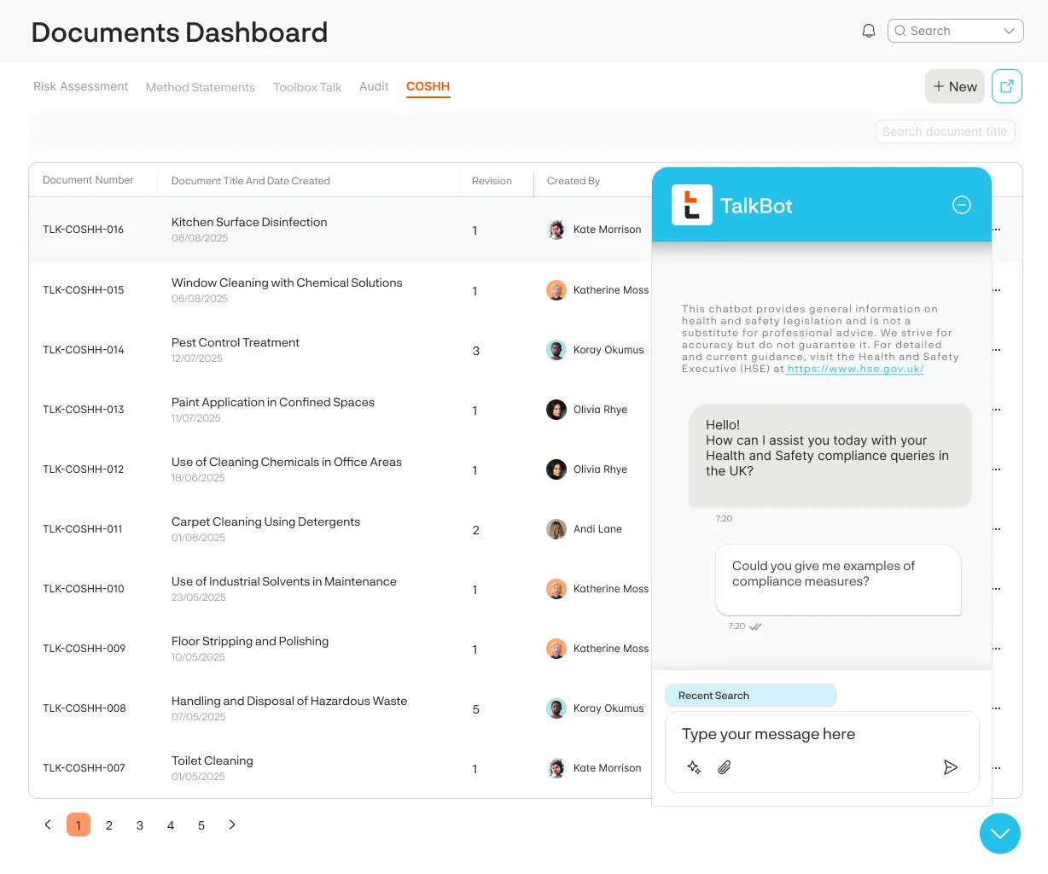The height and width of the screenshot is (874, 1048).
Task: Open the HSE website link in chat
Action: pos(855,369)
